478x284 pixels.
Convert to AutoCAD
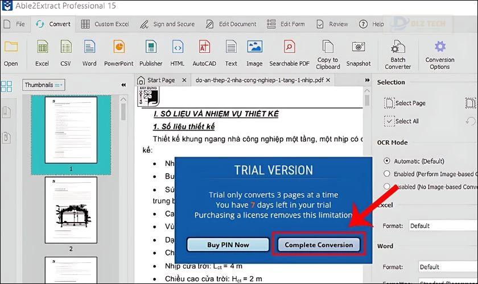coord(204,53)
